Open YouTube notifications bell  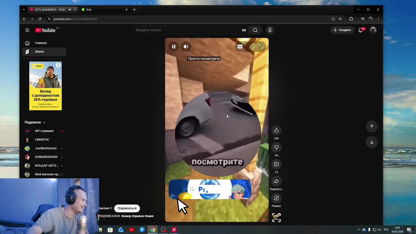point(361,30)
